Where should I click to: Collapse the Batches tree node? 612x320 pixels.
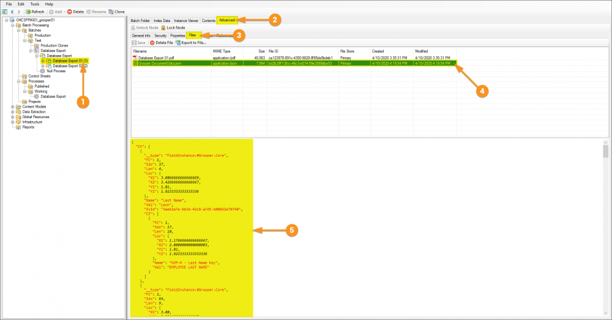pos(19,30)
